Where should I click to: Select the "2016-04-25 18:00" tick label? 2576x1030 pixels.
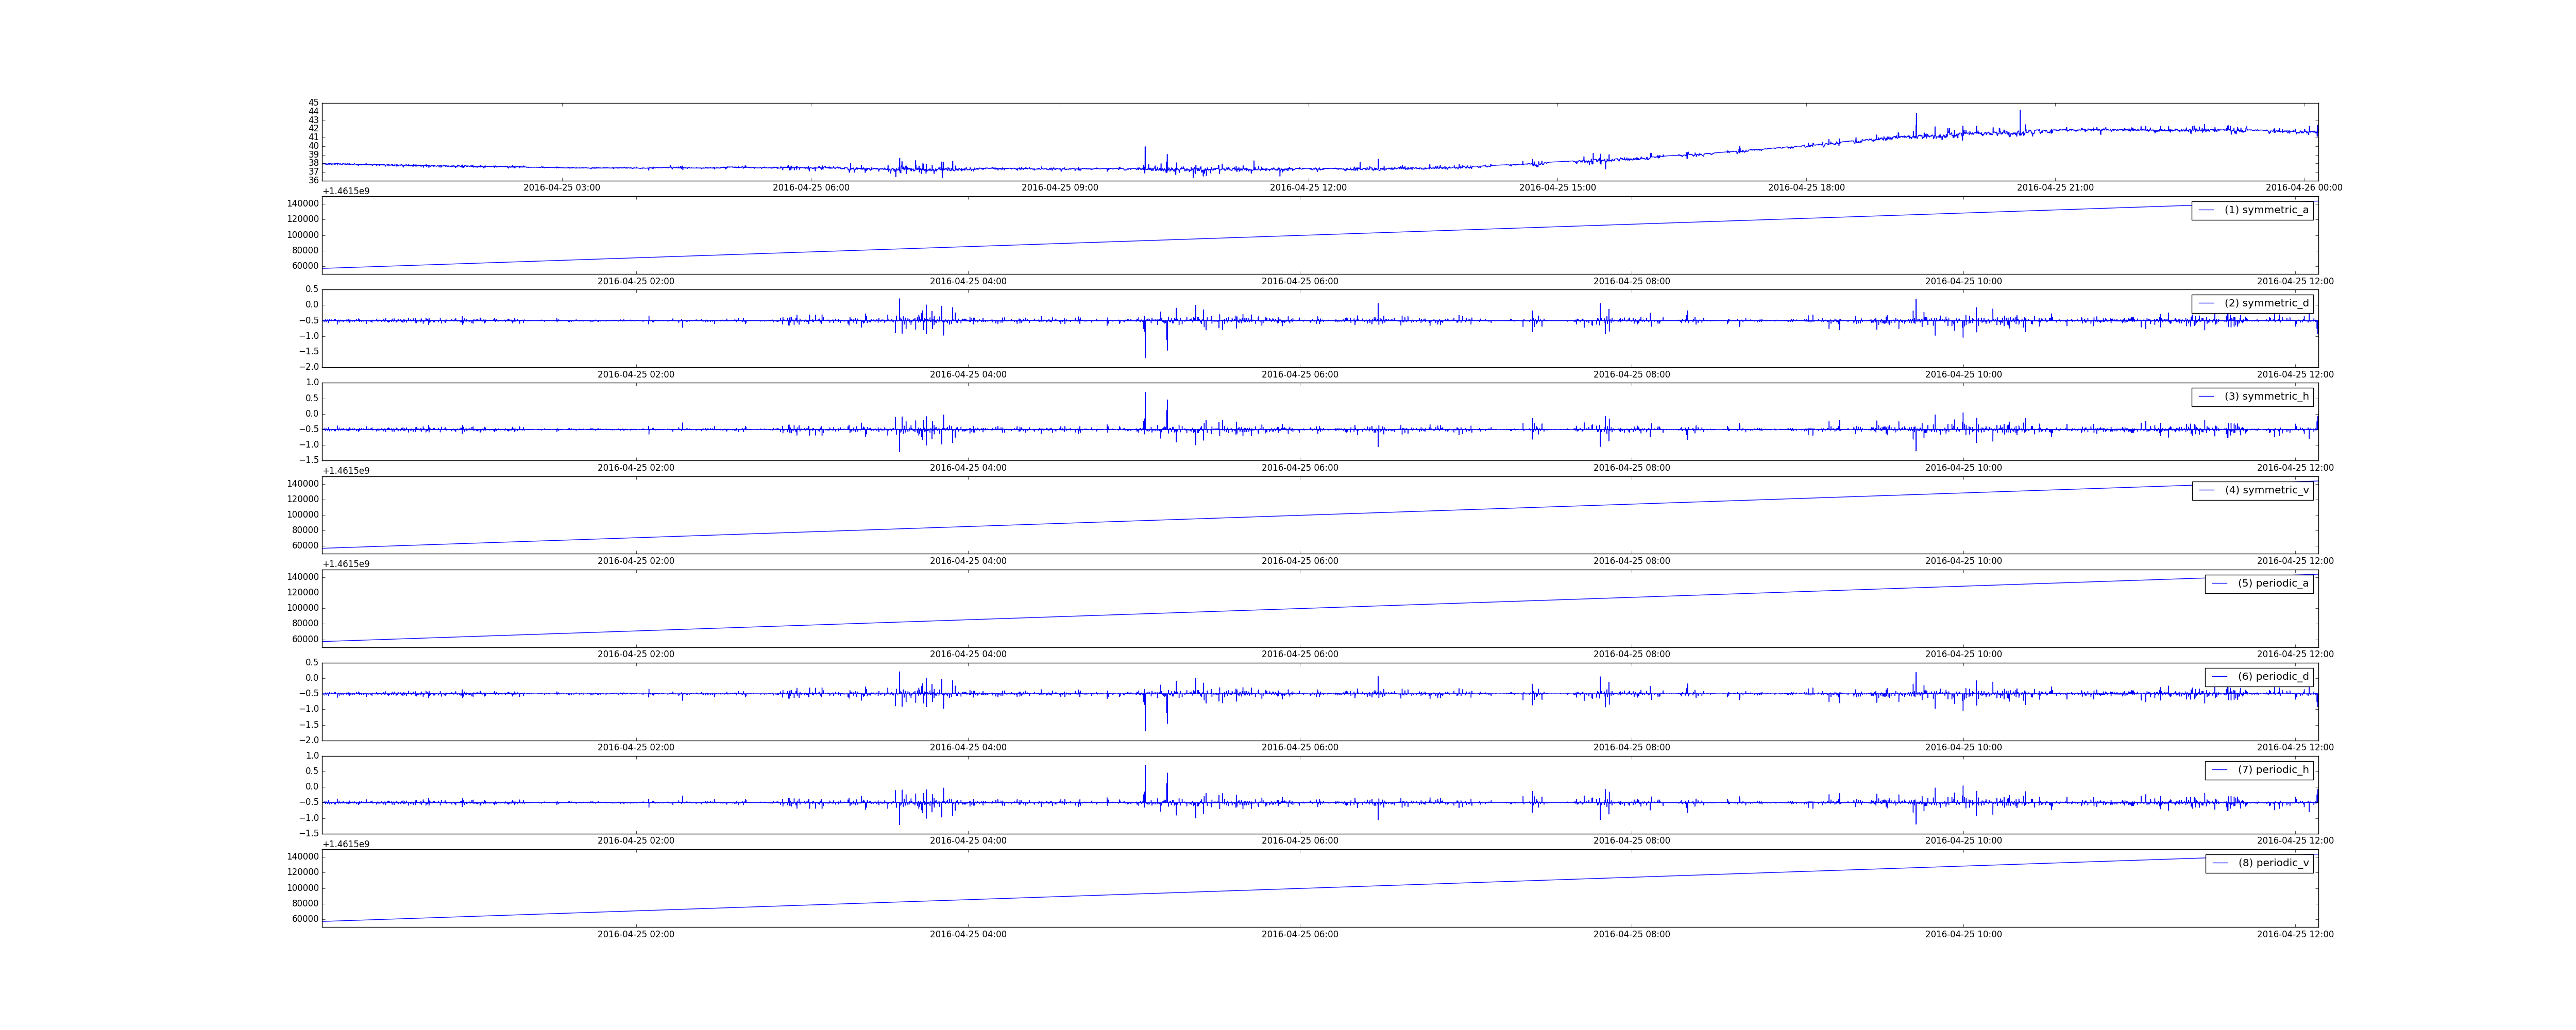click(1806, 188)
